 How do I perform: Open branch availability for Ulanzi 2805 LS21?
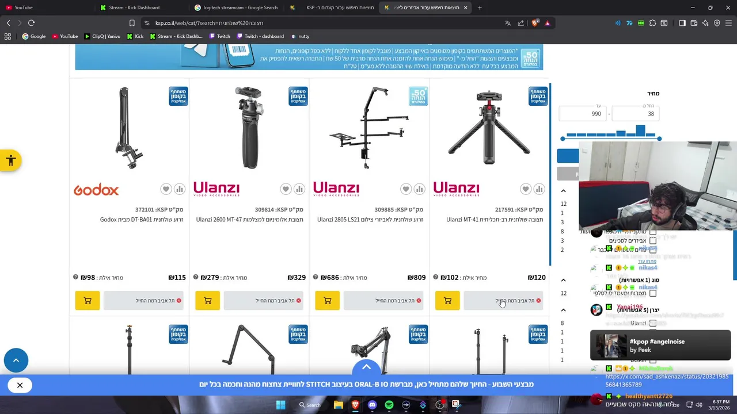click(x=383, y=300)
